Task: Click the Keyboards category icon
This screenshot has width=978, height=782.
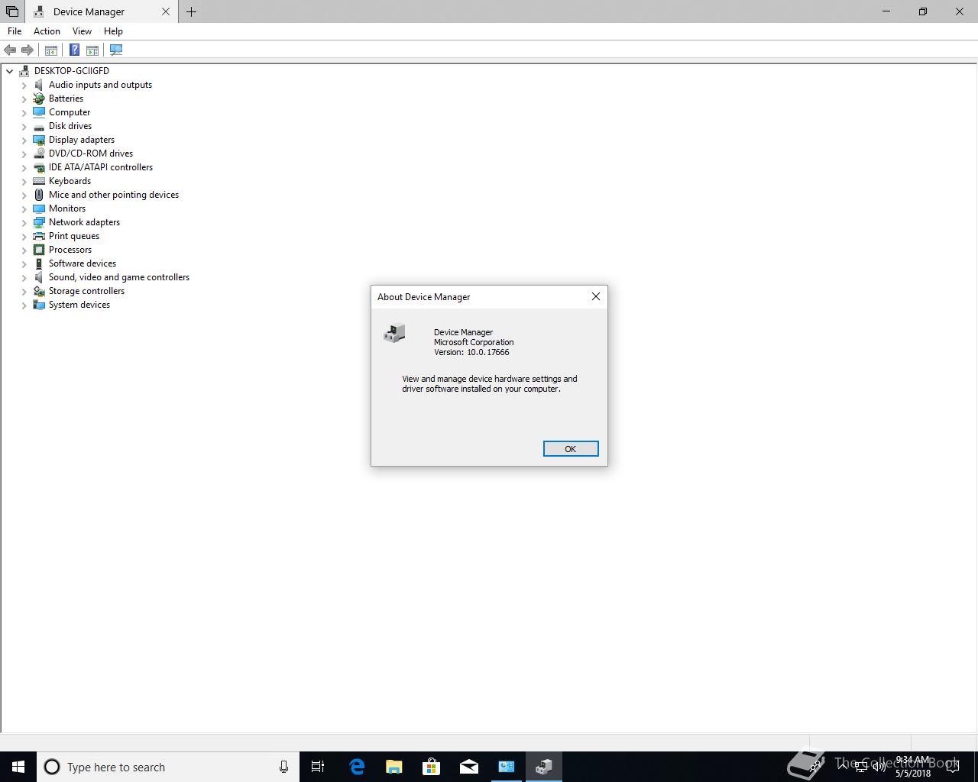Action: [x=39, y=181]
